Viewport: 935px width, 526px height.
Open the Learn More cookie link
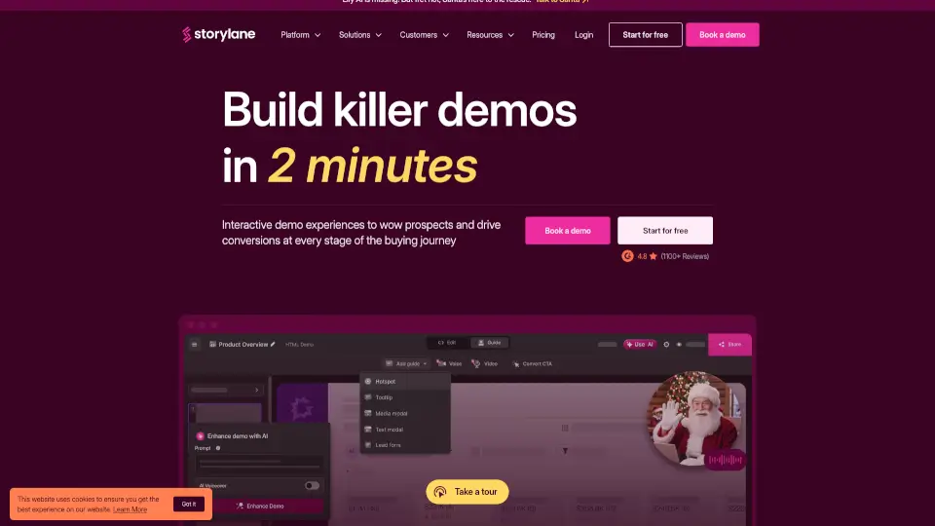130,509
